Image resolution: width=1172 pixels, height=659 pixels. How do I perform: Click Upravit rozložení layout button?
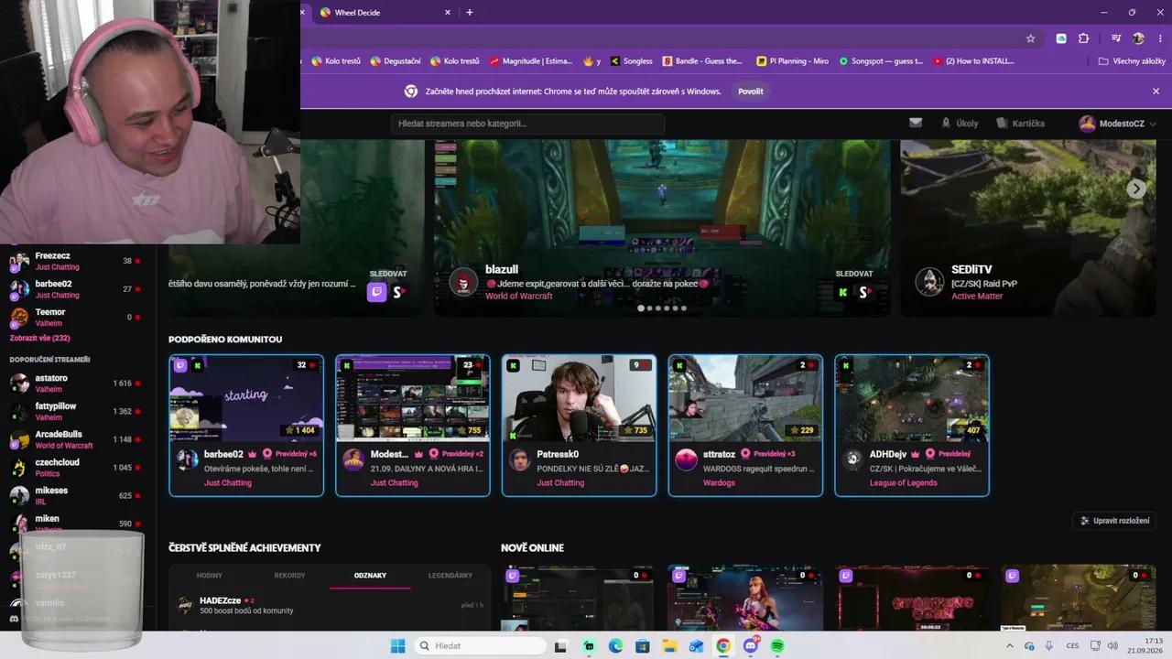point(1114,521)
